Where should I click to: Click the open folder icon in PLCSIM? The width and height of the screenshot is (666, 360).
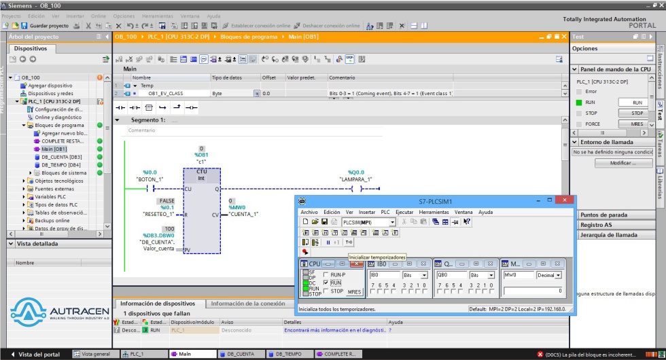(x=315, y=221)
